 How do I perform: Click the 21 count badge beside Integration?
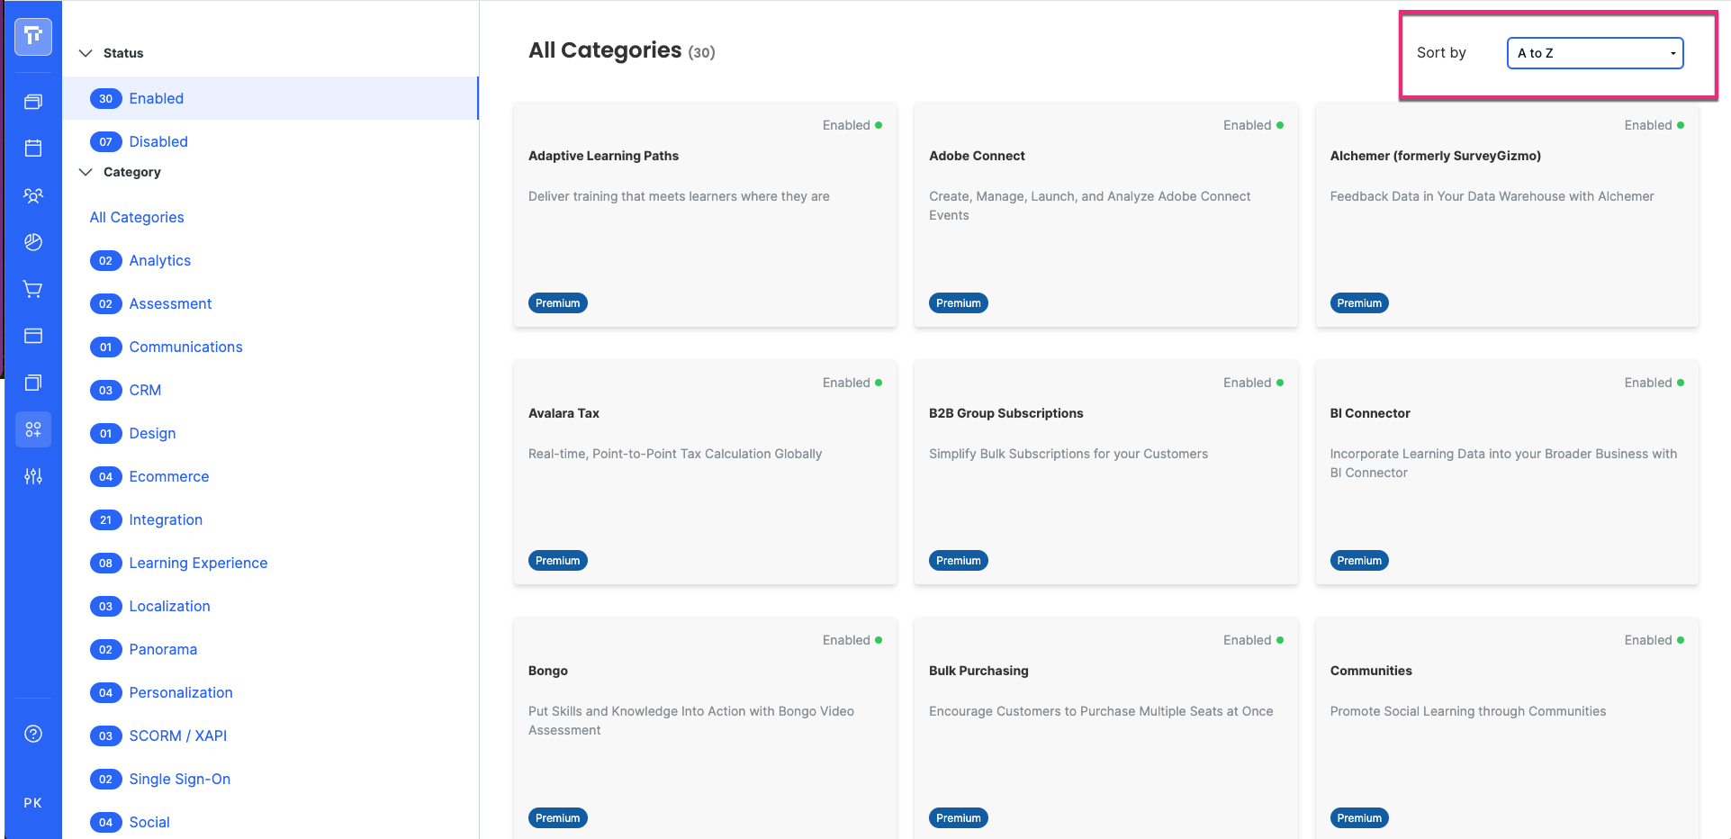point(105,519)
